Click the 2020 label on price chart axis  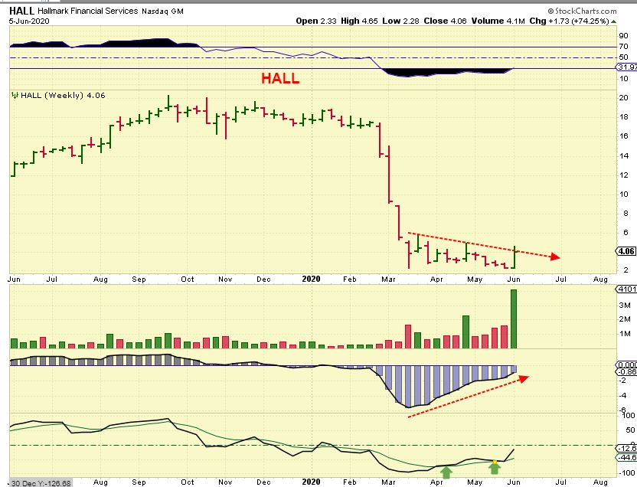click(311, 279)
